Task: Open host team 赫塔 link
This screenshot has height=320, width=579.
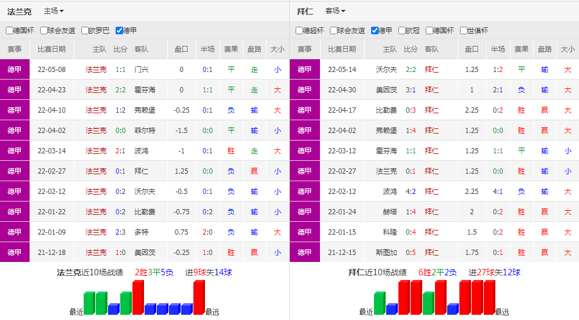Action: [390, 212]
